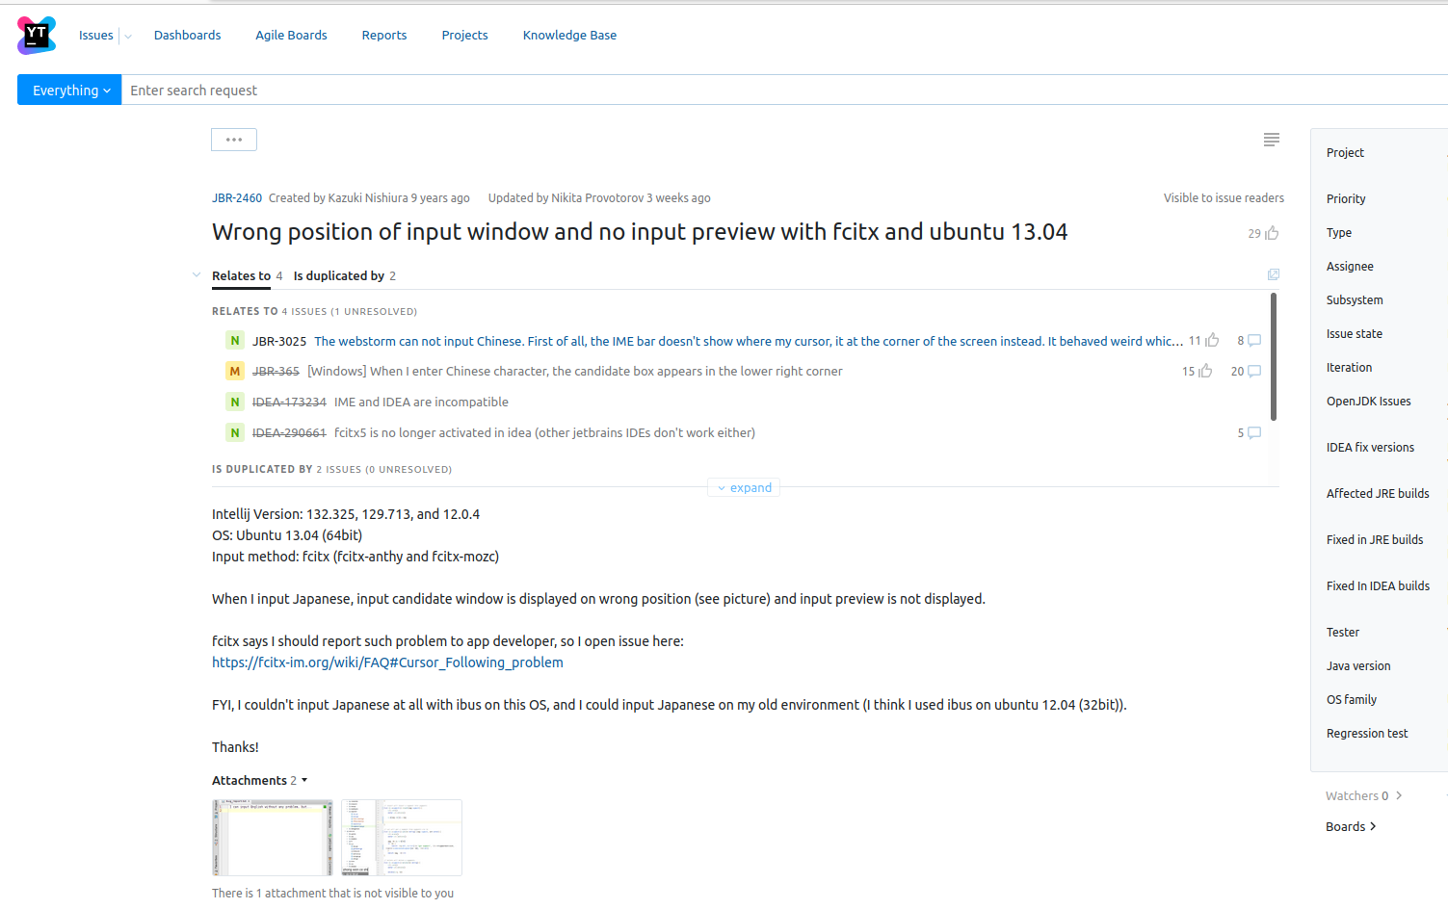Image resolution: width=1448 pixels, height=909 pixels.
Task: Click the comments icon on the JBR-365 row
Action: [1254, 371]
